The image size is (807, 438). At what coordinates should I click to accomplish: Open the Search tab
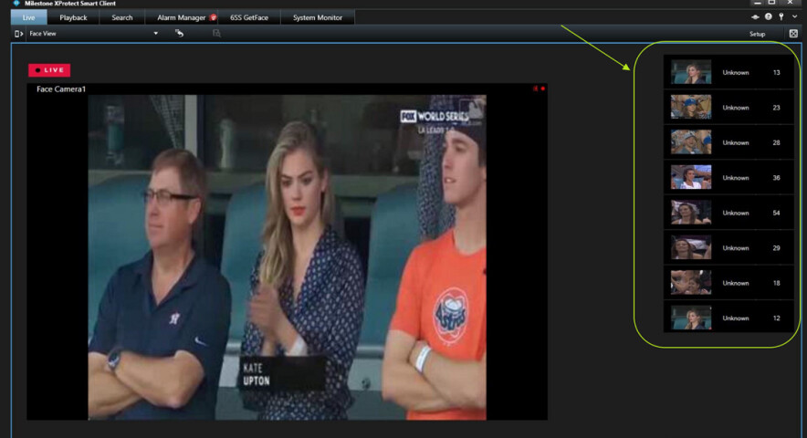point(122,17)
